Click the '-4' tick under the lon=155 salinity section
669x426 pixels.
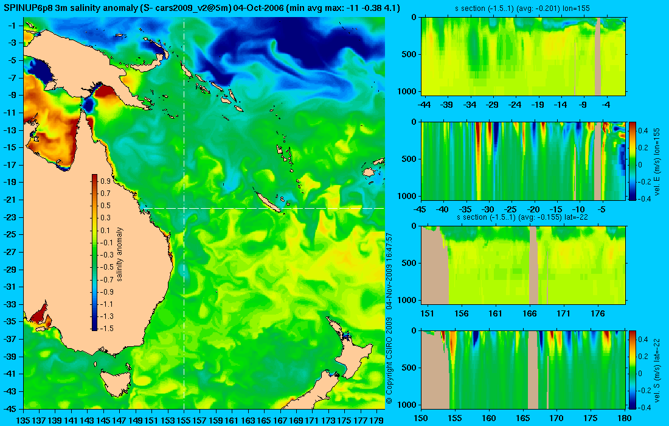point(606,105)
